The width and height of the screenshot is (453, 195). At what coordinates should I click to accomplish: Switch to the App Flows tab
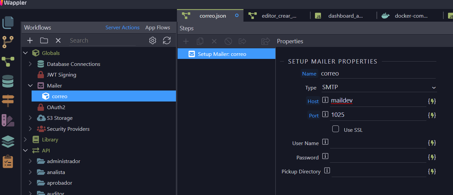point(158,28)
